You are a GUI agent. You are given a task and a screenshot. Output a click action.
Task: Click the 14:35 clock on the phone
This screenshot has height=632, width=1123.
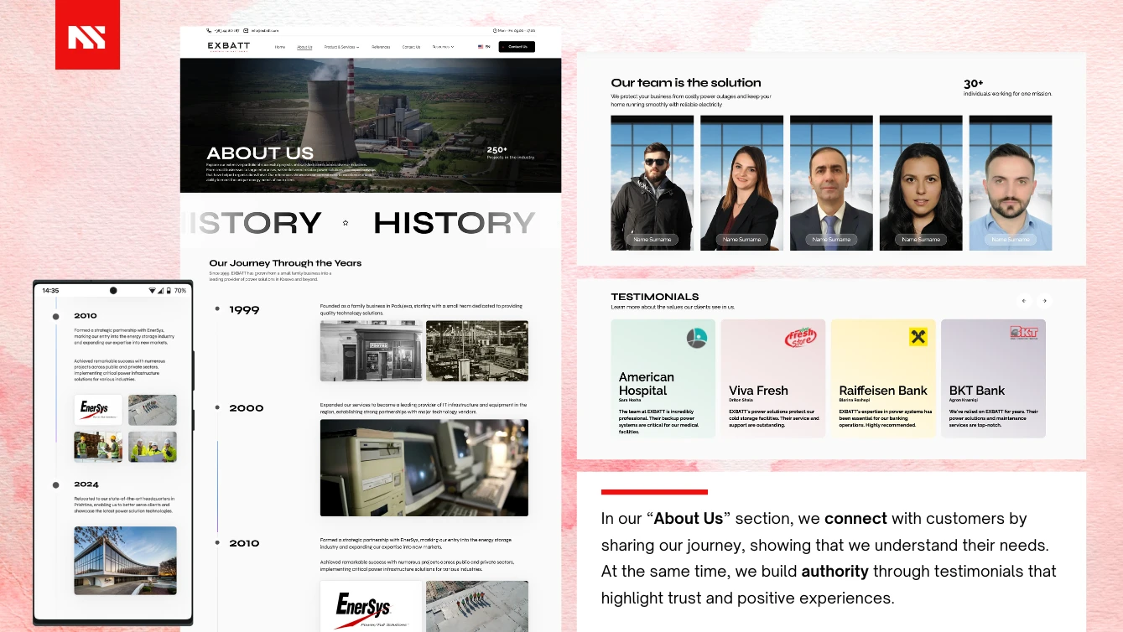pyautogui.click(x=50, y=290)
